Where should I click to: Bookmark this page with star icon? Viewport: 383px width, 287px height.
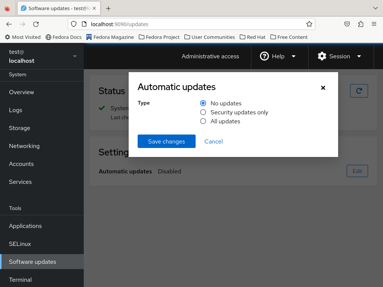(309, 24)
